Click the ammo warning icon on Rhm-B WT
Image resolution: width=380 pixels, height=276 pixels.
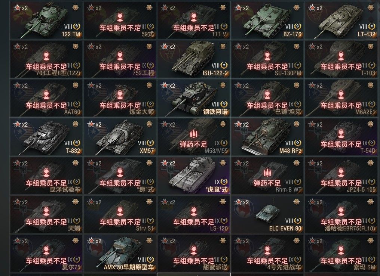tap(267, 173)
